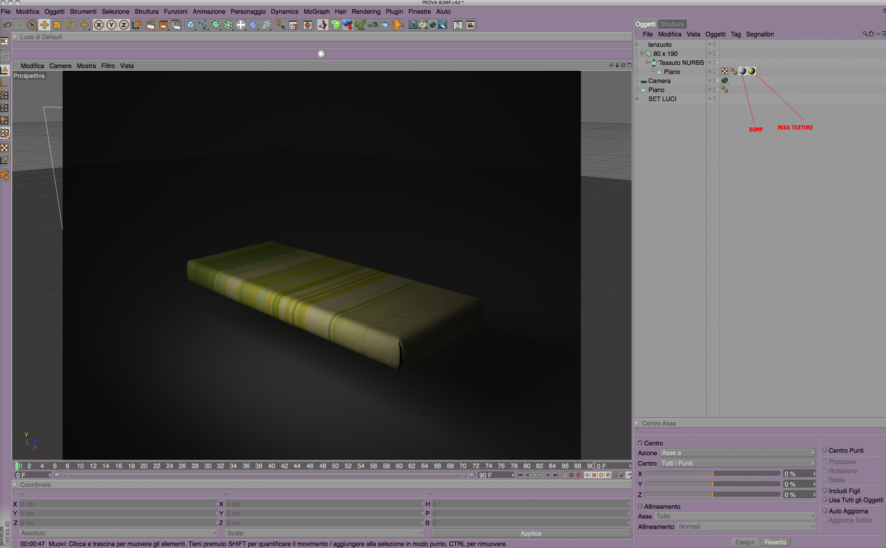Select the Rotate tool icon

tap(70, 25)
